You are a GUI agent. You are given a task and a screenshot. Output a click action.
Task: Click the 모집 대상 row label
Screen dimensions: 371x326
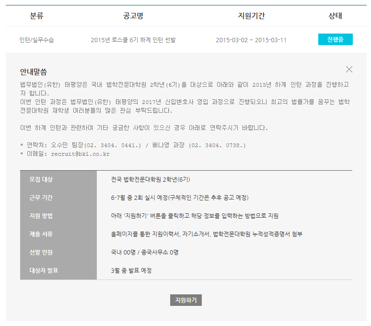(41, 179)
